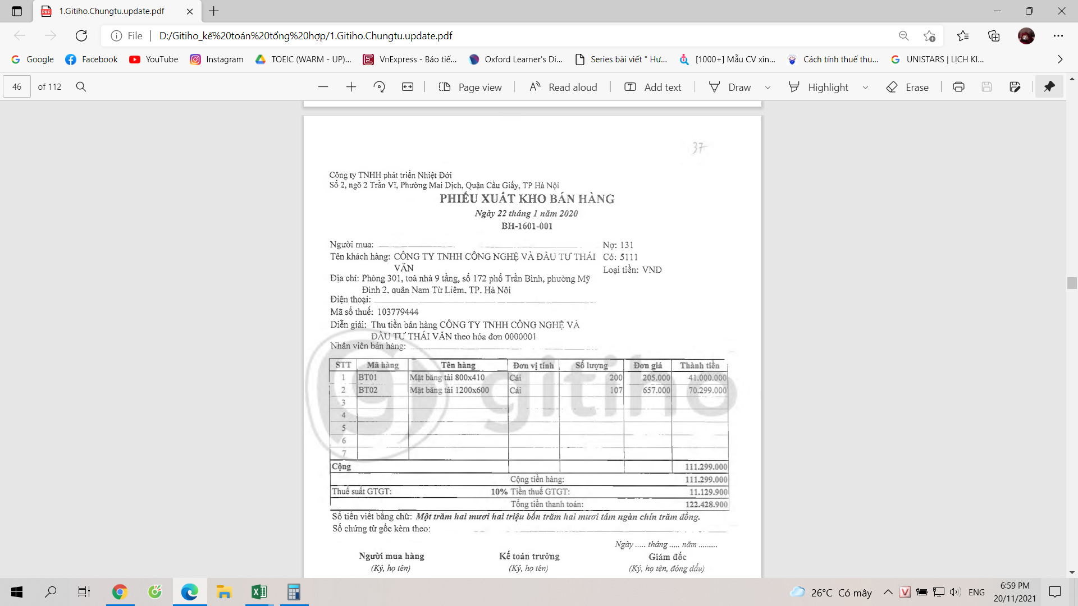The image size is (1078, 606).
Task: Click the Fit to width icon
Action: pyautogui.click(x=408, y=87)
